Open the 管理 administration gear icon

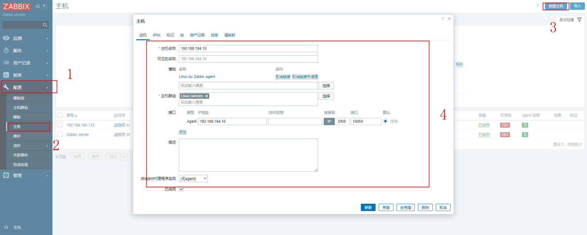point(6,175)
